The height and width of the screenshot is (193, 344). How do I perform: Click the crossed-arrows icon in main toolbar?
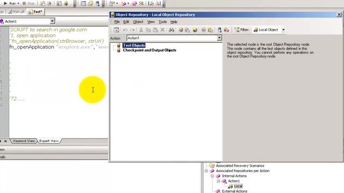141,4
